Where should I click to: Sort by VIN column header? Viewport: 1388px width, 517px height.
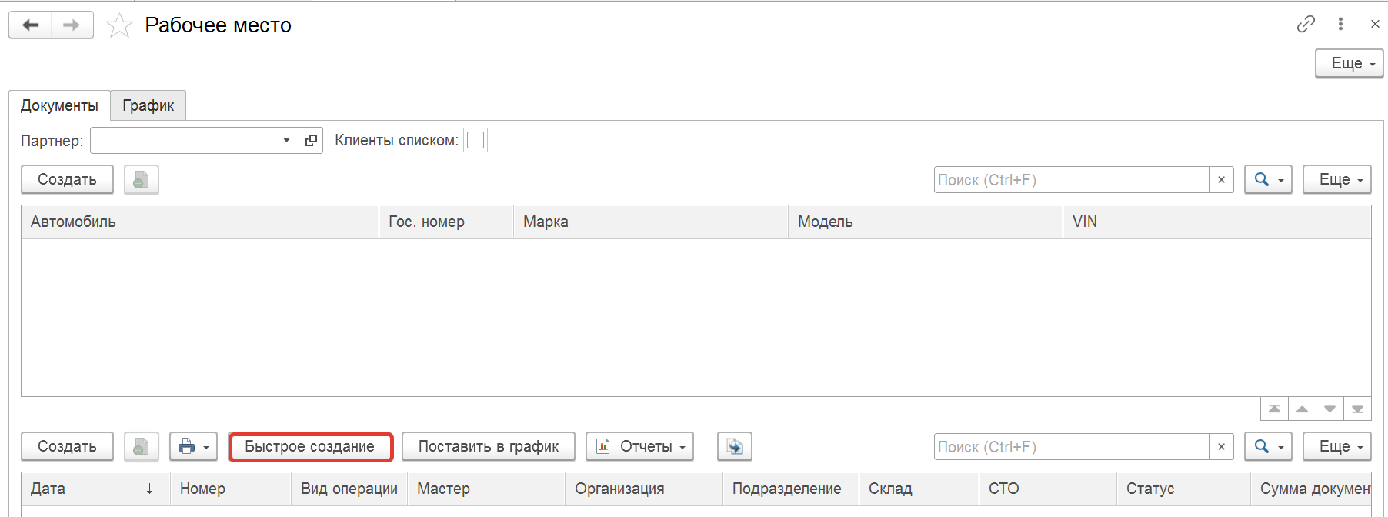click(1217, 222)
